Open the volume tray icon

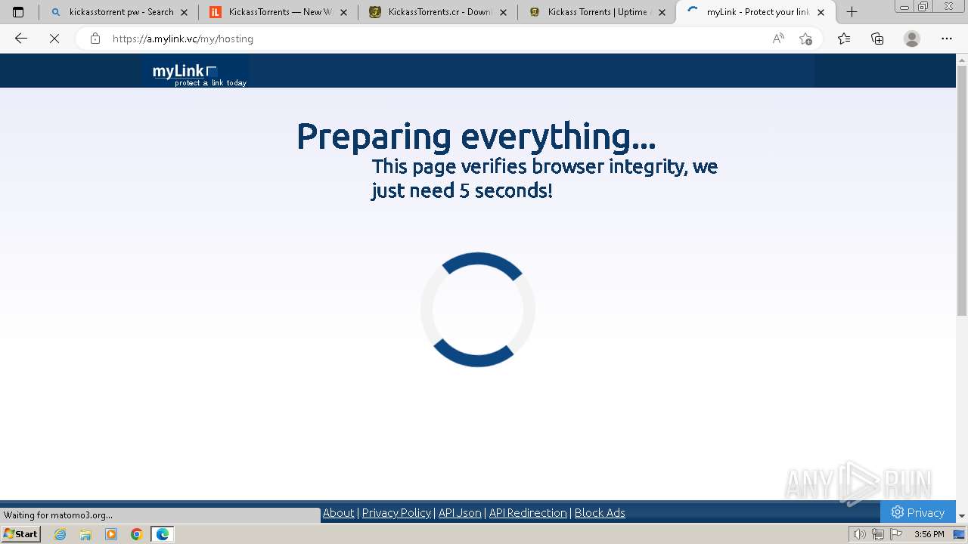(859, 534)
